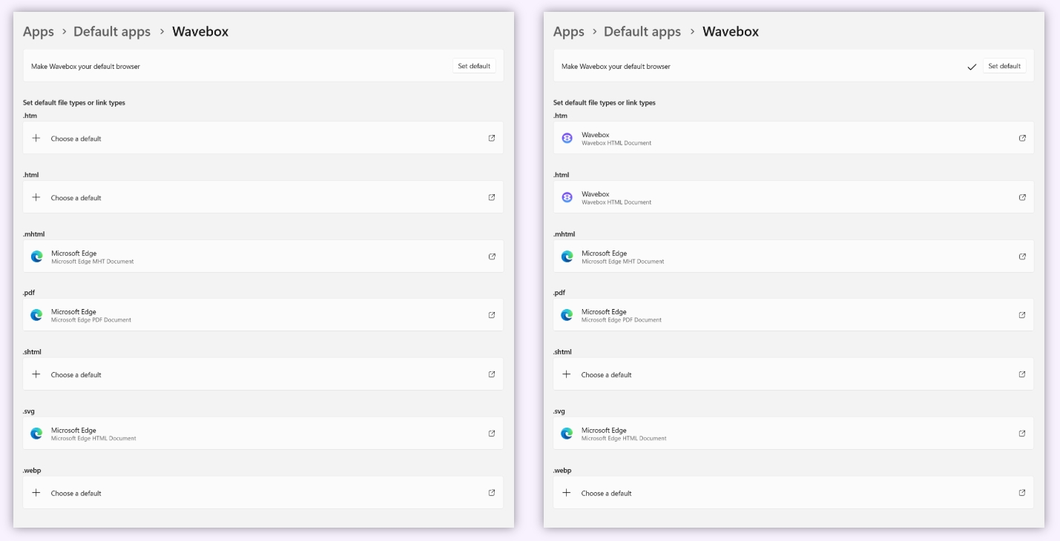1060x541 pixels.
Task: Click plus icon for .webp in left window
Action: pos(36,493)
